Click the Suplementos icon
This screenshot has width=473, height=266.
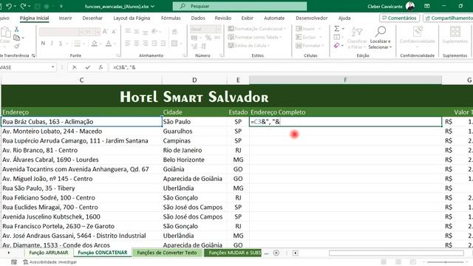[x=455, y=32]
